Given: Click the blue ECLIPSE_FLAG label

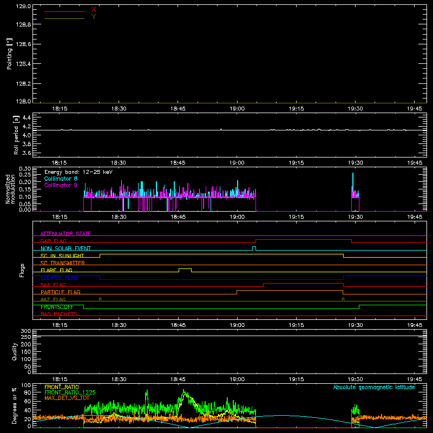Looking at the screenshot, I should (x=59, y=278).
